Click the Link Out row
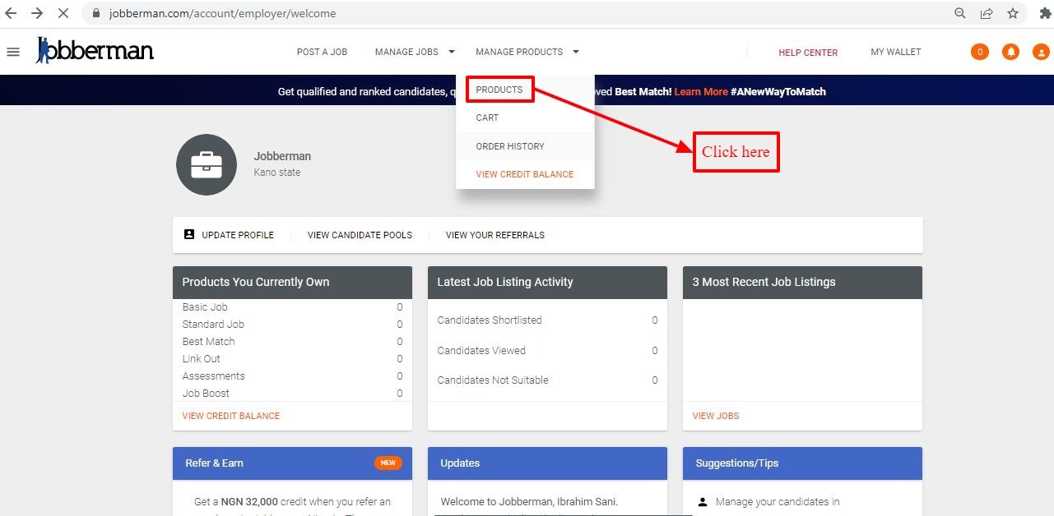The image size is (1054, 516). 292,359
